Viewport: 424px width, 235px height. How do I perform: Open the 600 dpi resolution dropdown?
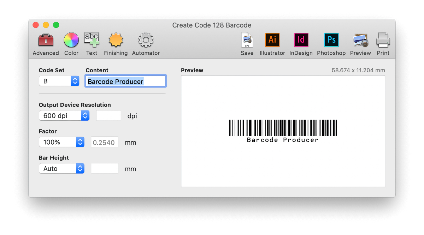[64, 115]
